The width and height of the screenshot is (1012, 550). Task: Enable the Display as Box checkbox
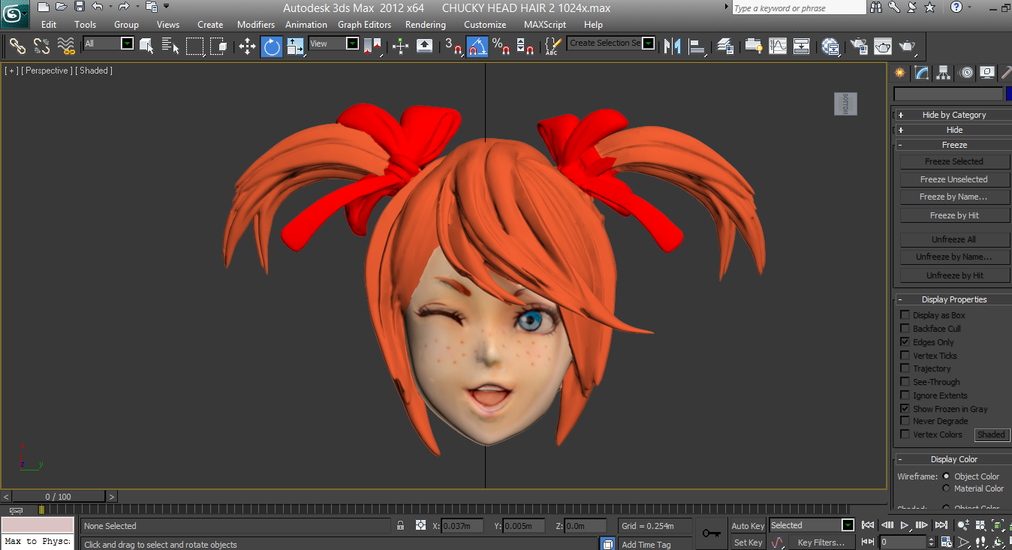click(x=905, y=315)
